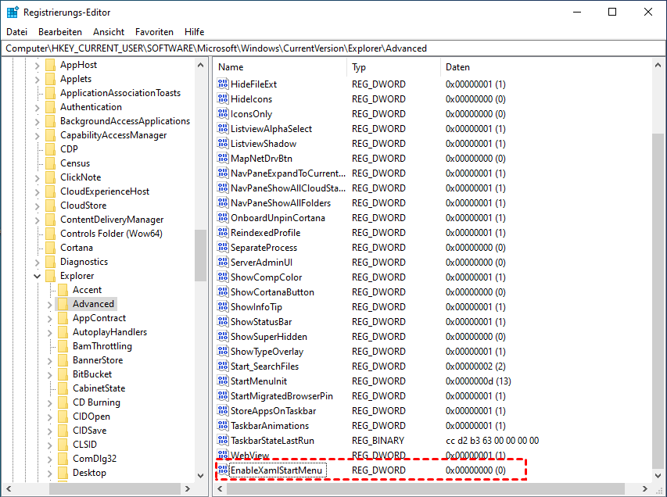
Task: Click the ServerAdminUI value icon
Action: (223, 263)
